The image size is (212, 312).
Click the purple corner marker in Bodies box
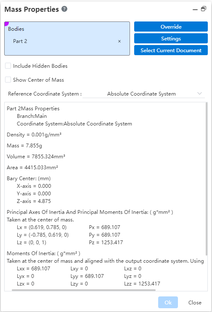click(6, 24)
